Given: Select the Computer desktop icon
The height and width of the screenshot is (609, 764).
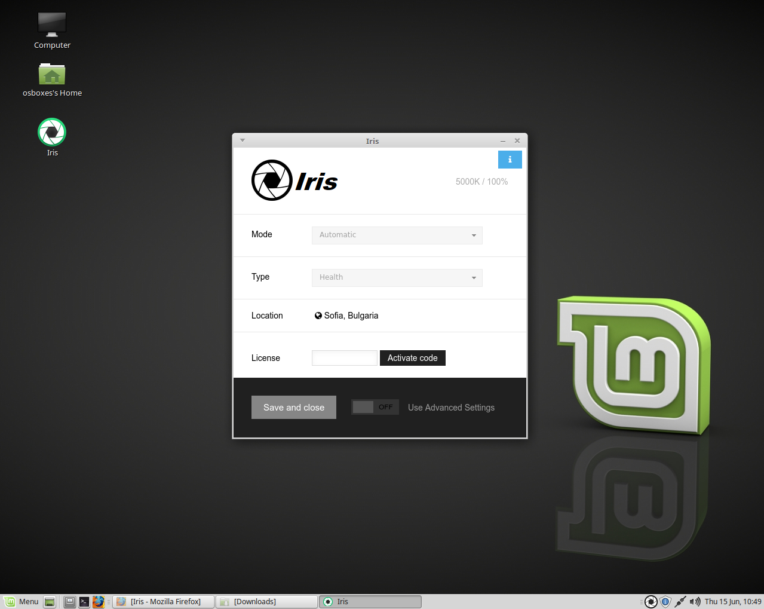Looking at the screenshot, I should (52, 25).
